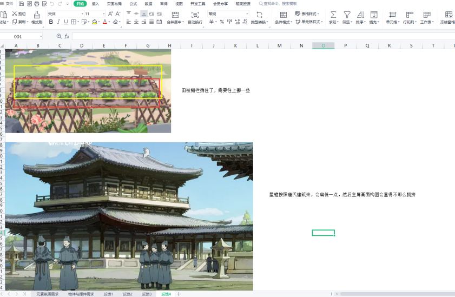Apply italic formatting to the cell

click(x=58, y=22)
